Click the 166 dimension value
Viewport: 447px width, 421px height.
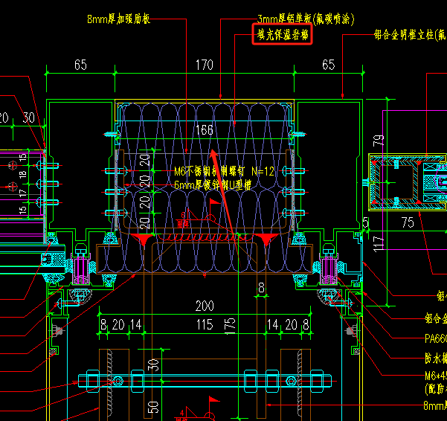204,130
